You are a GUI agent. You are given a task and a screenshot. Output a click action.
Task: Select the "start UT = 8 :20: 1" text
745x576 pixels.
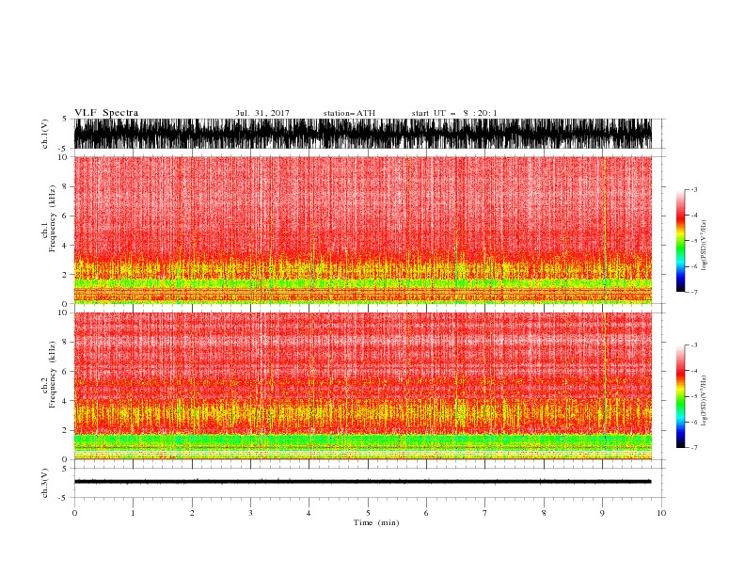click(454, 113)
